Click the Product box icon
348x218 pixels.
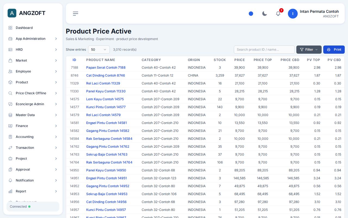tap(10, 82)
